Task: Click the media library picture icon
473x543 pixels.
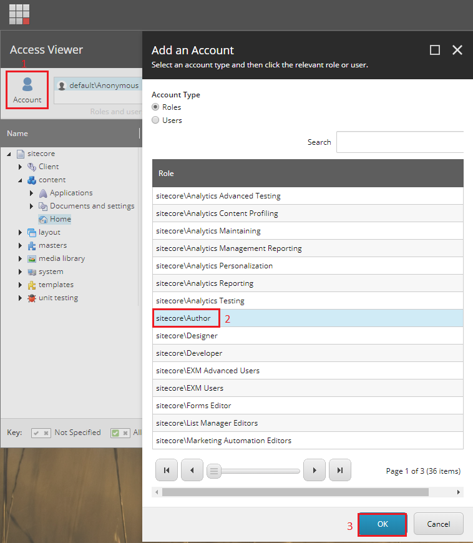Action: pyautogui.click(x=32, y=258)
